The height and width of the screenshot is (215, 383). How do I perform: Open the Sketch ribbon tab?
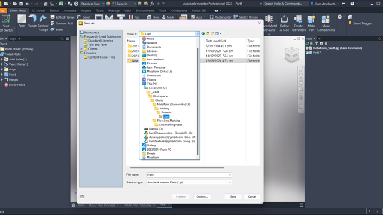pyautogui.click(x=54, y=11)
